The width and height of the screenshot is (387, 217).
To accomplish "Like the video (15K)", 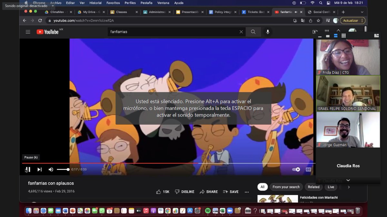I will pyautogui.click(x=163, y=192).
